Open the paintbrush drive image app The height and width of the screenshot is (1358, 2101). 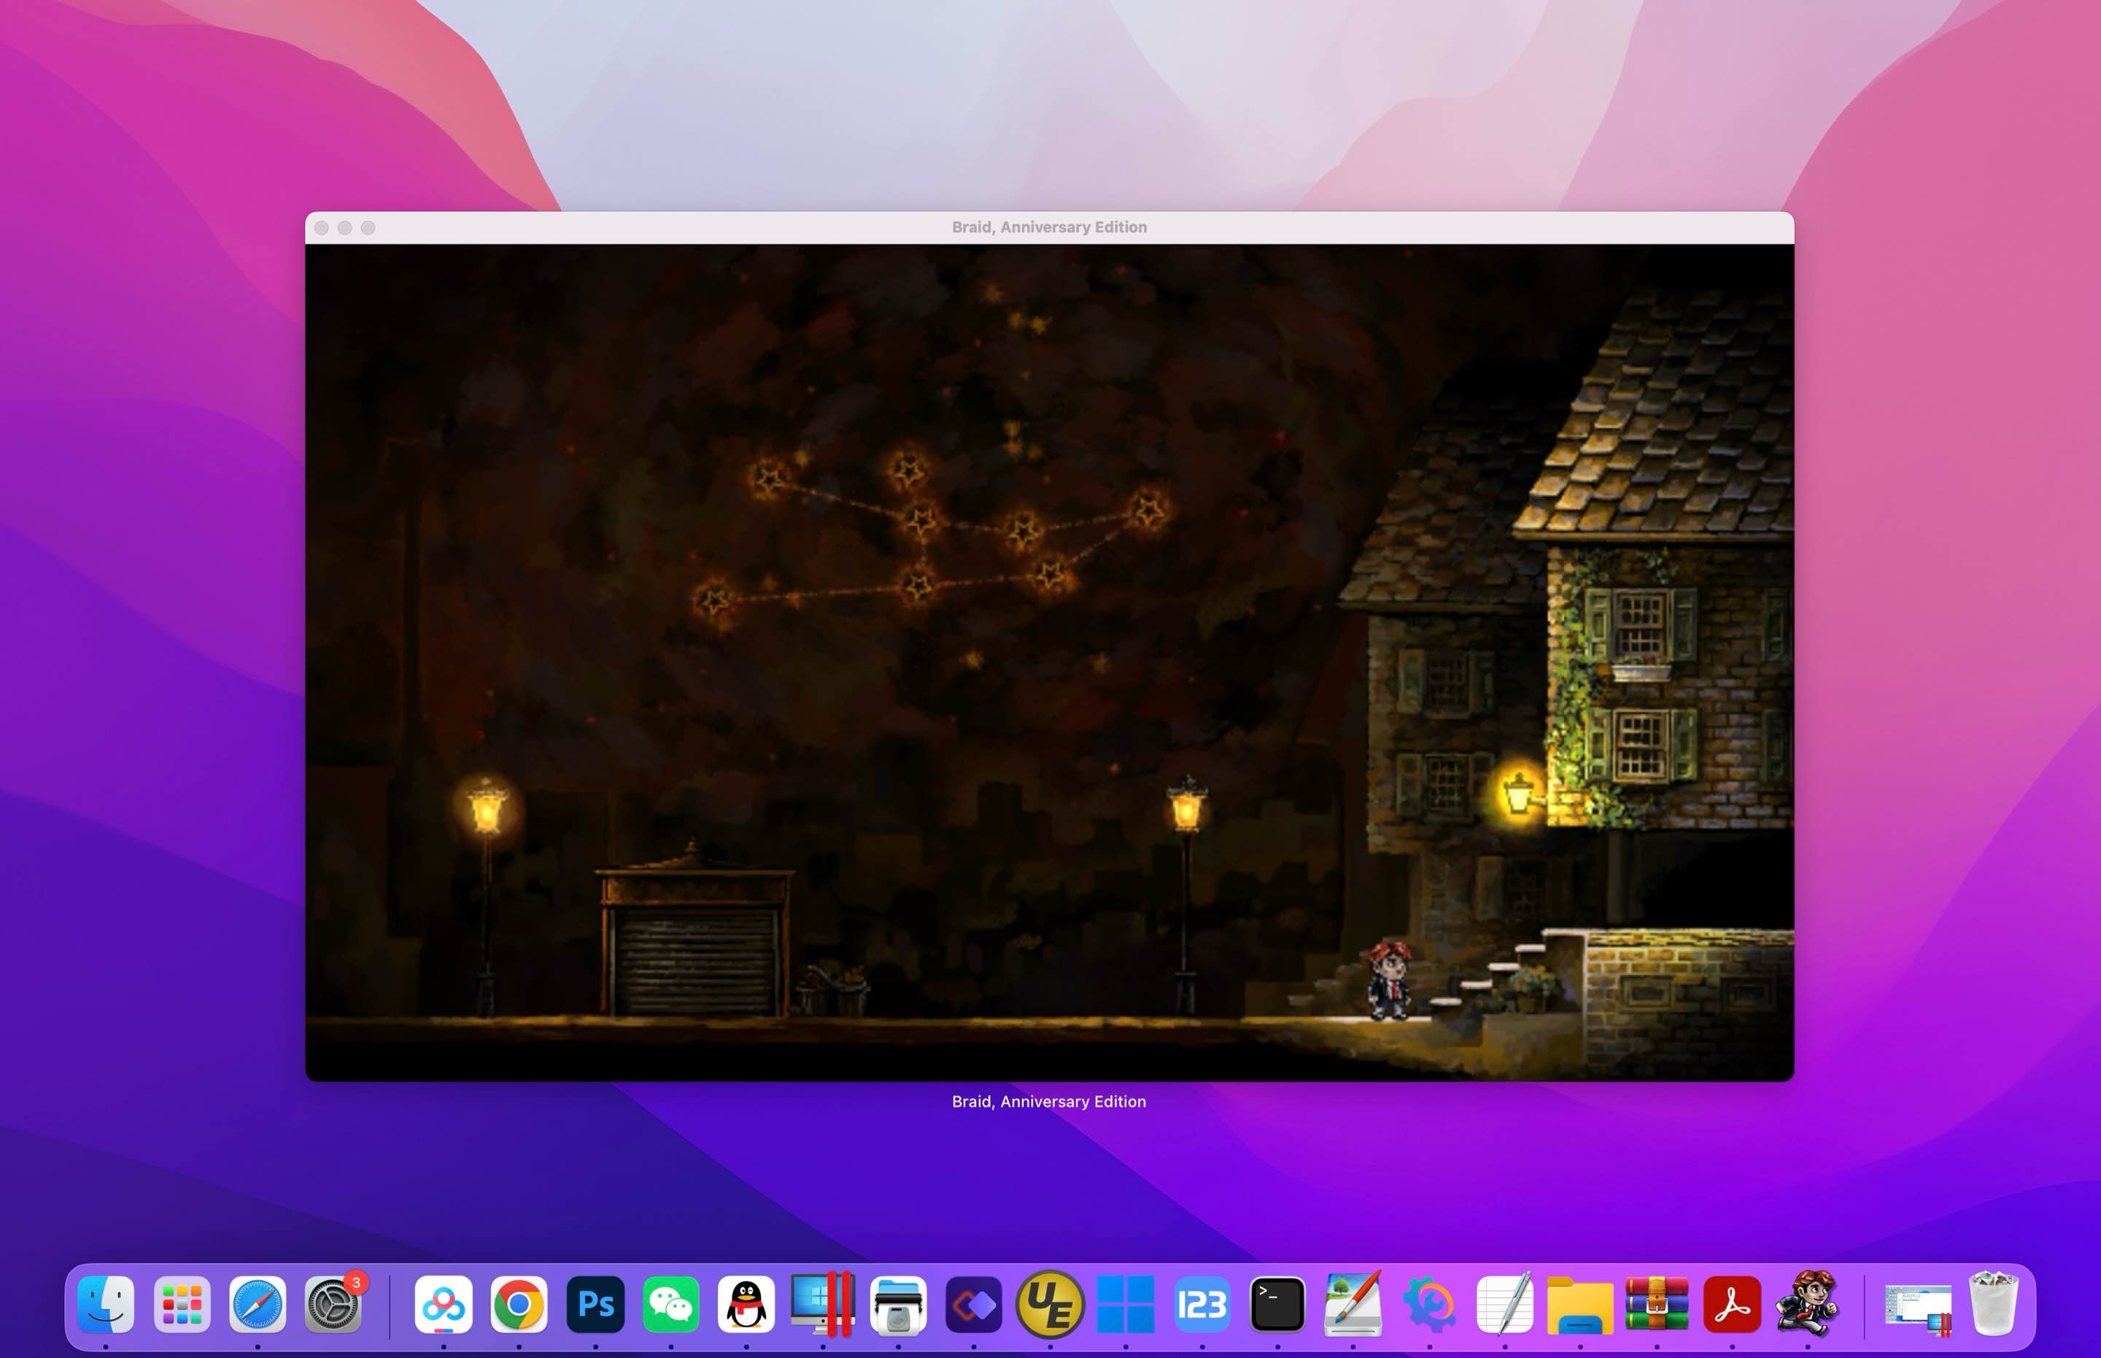[1353, 1303]
